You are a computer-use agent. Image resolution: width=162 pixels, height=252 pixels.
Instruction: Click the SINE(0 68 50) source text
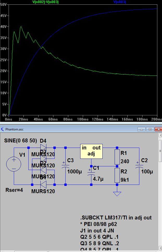point(21,141)
